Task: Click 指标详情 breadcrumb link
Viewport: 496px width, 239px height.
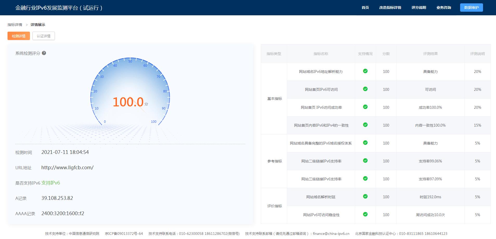Action: click(15, 25)
